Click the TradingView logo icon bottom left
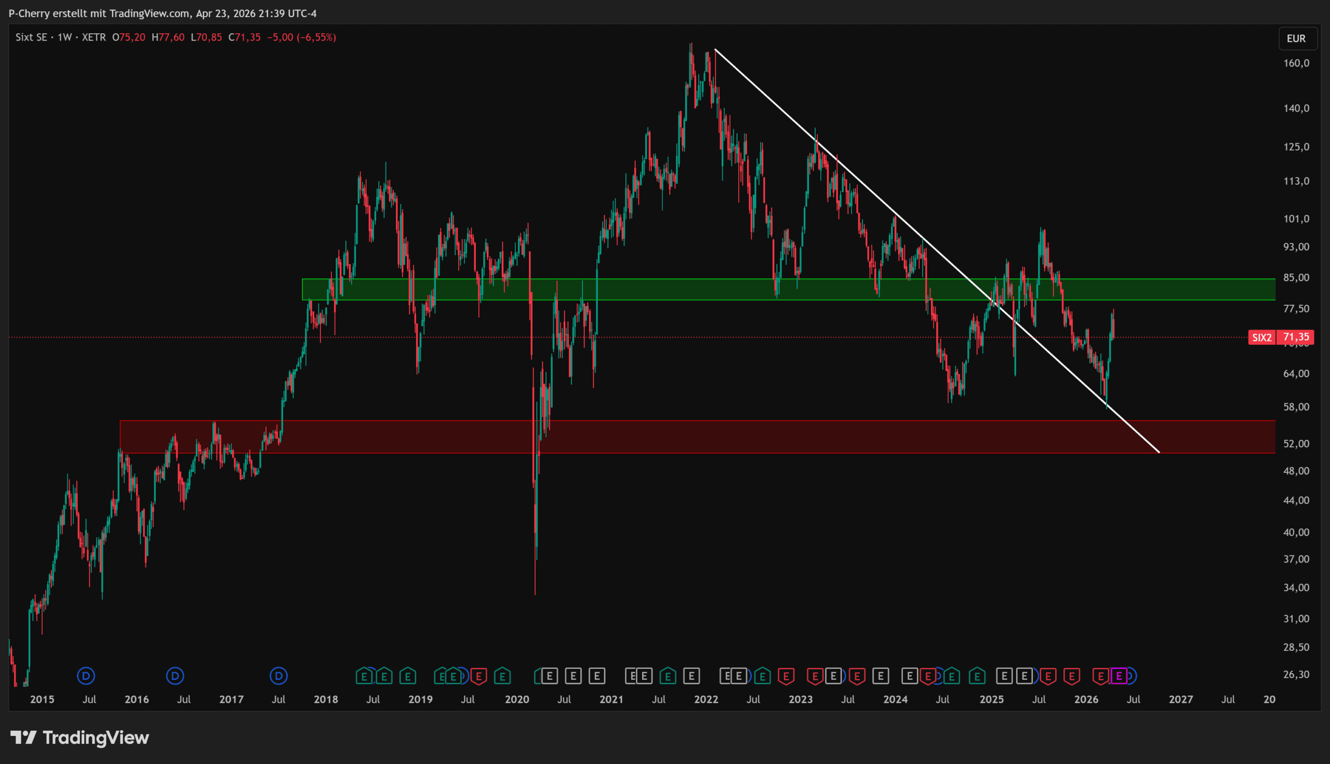The image size is (1330, 764). pyautogui.click(x=23, y=738)
